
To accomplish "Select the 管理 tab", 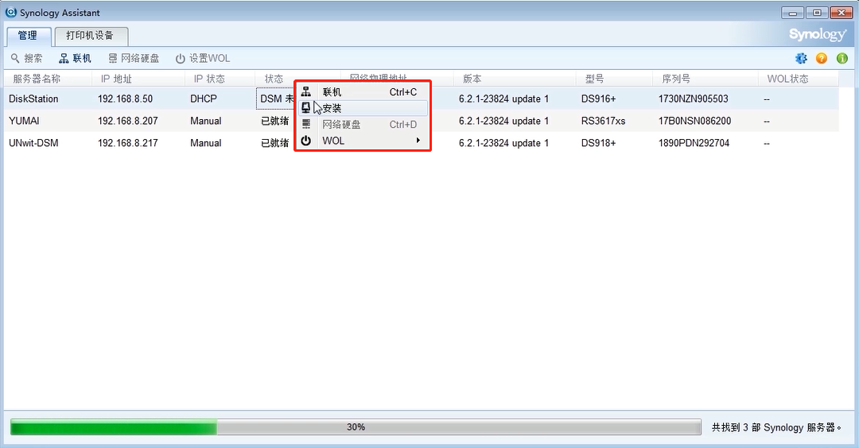I will [28, 36].
